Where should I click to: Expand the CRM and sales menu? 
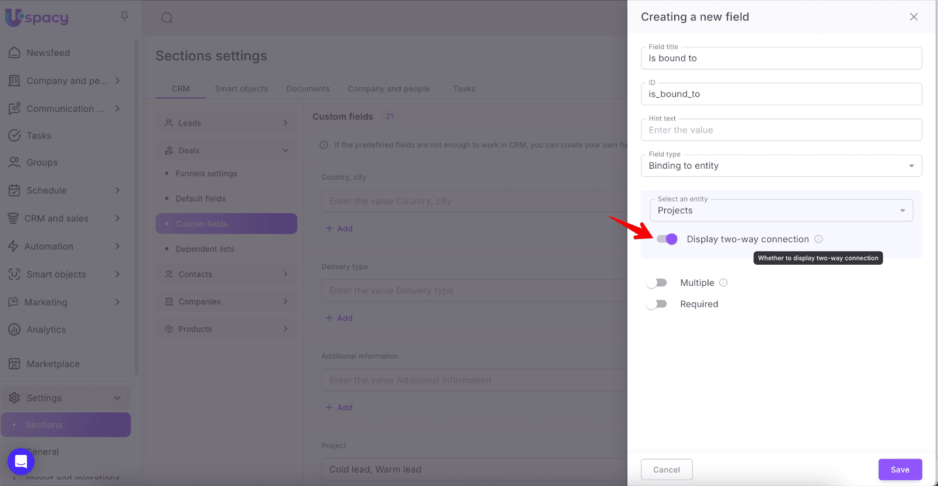(x=64, y=218)
